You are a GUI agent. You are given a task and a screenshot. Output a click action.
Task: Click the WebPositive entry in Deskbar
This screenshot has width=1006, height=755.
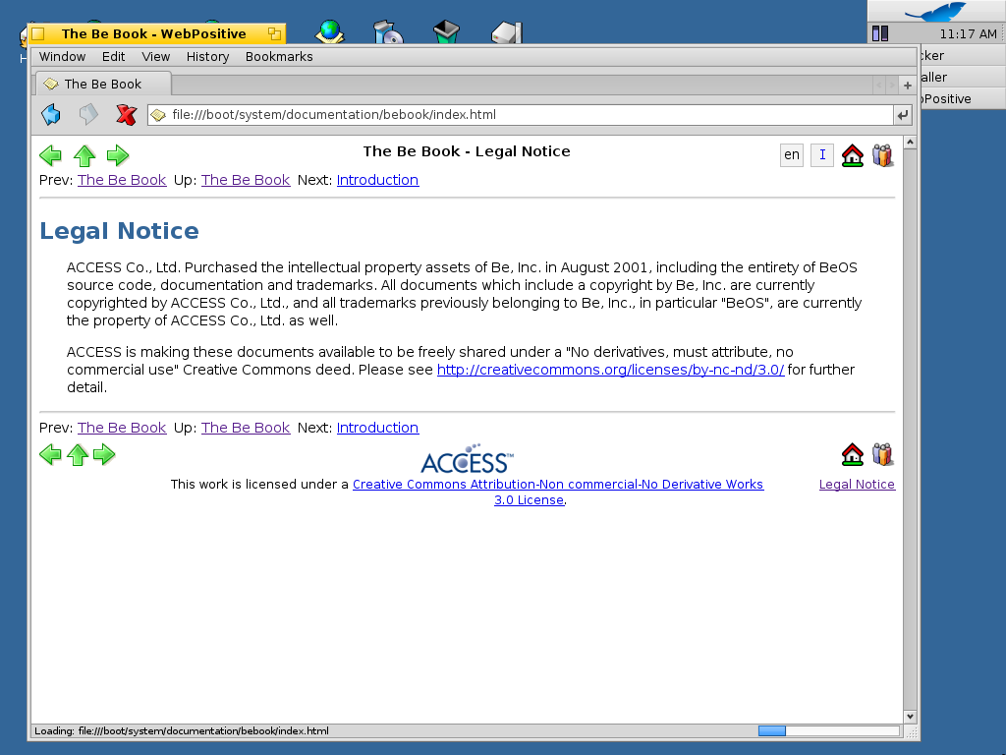coord(963,99)
